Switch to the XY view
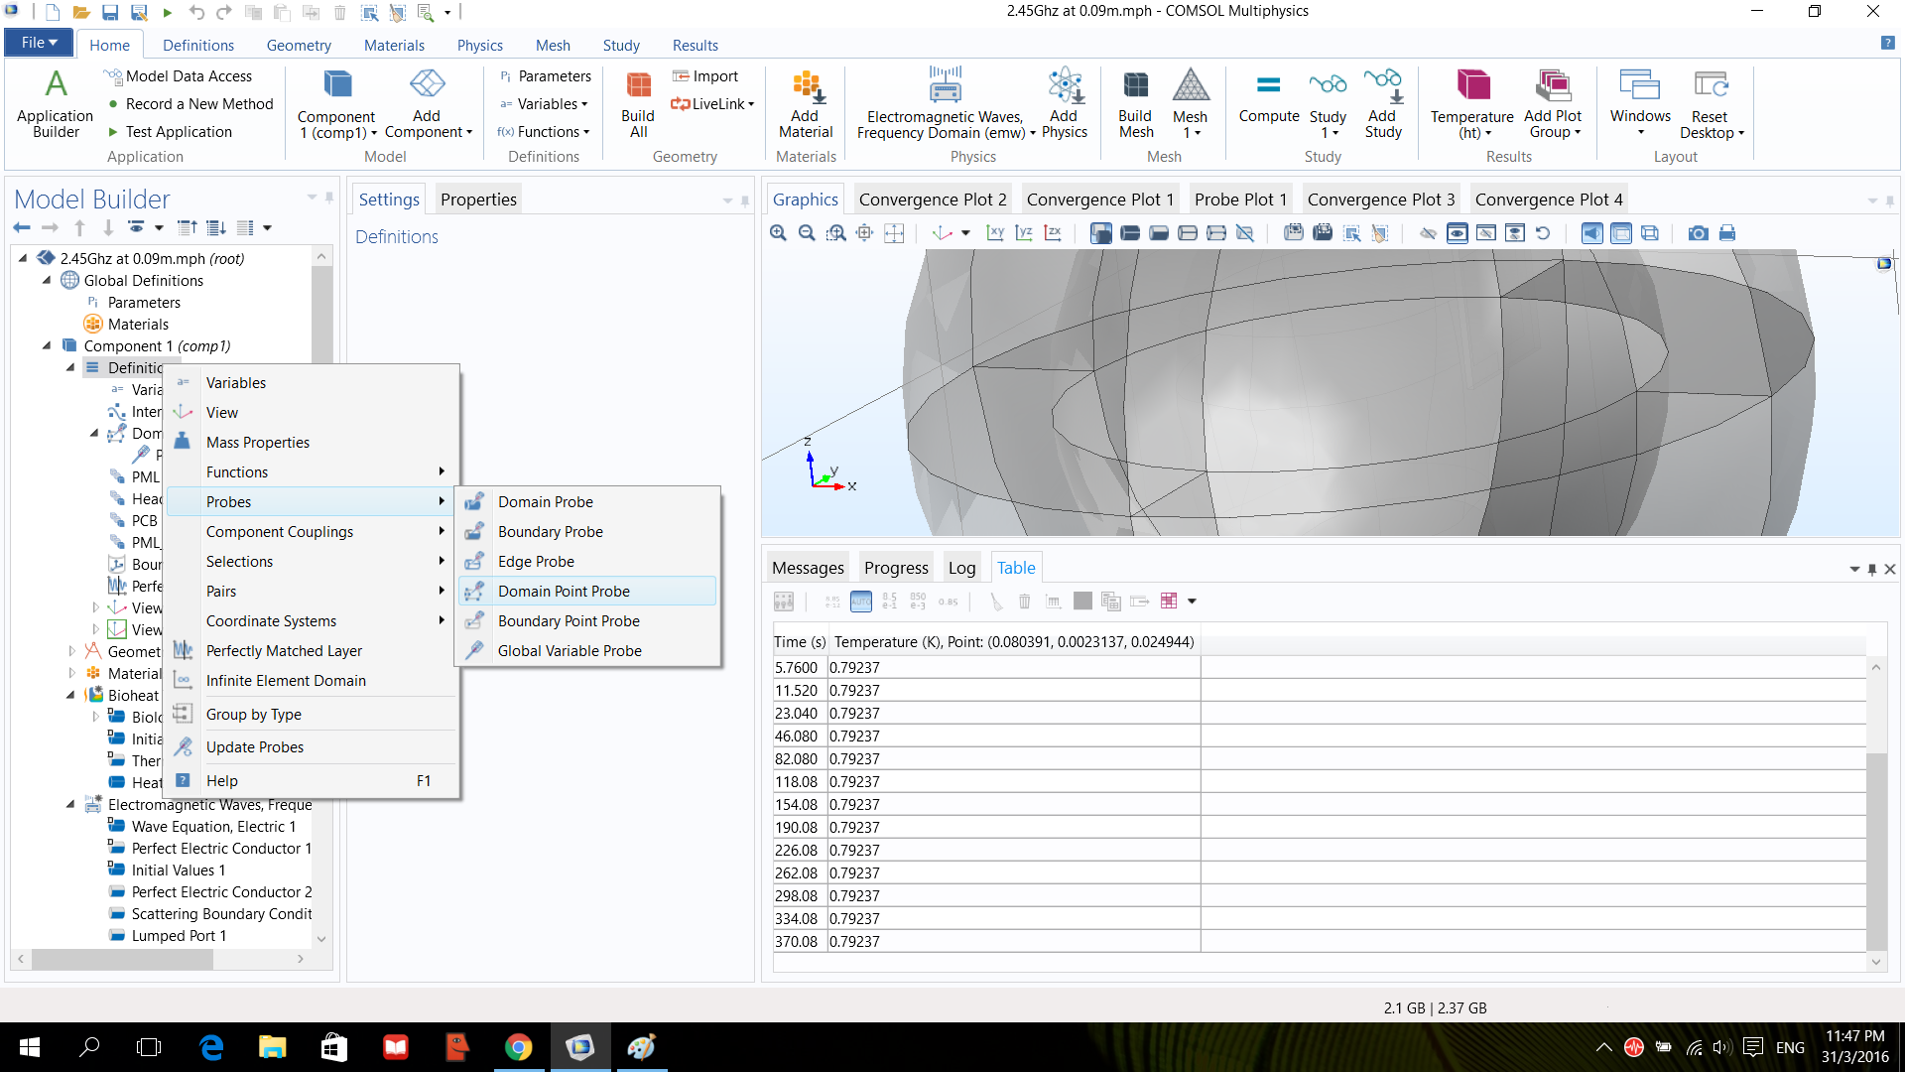Image resolution: width=1905 pixels, height=1072 pixels. pyautogui.click(x=995, y=233)
